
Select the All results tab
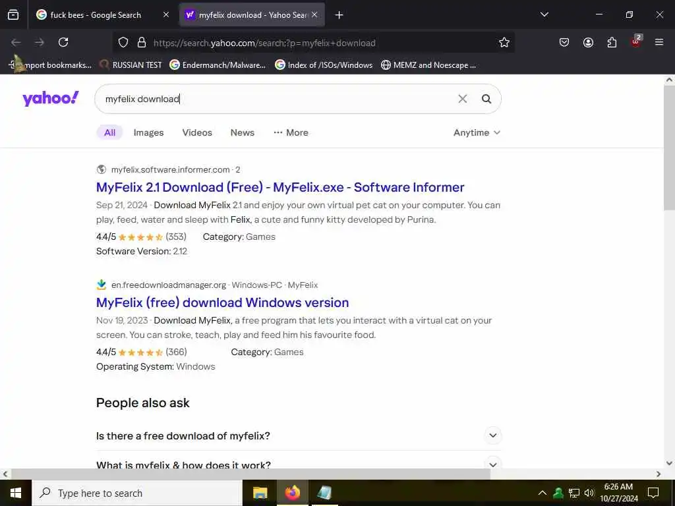tap(110, 132)
